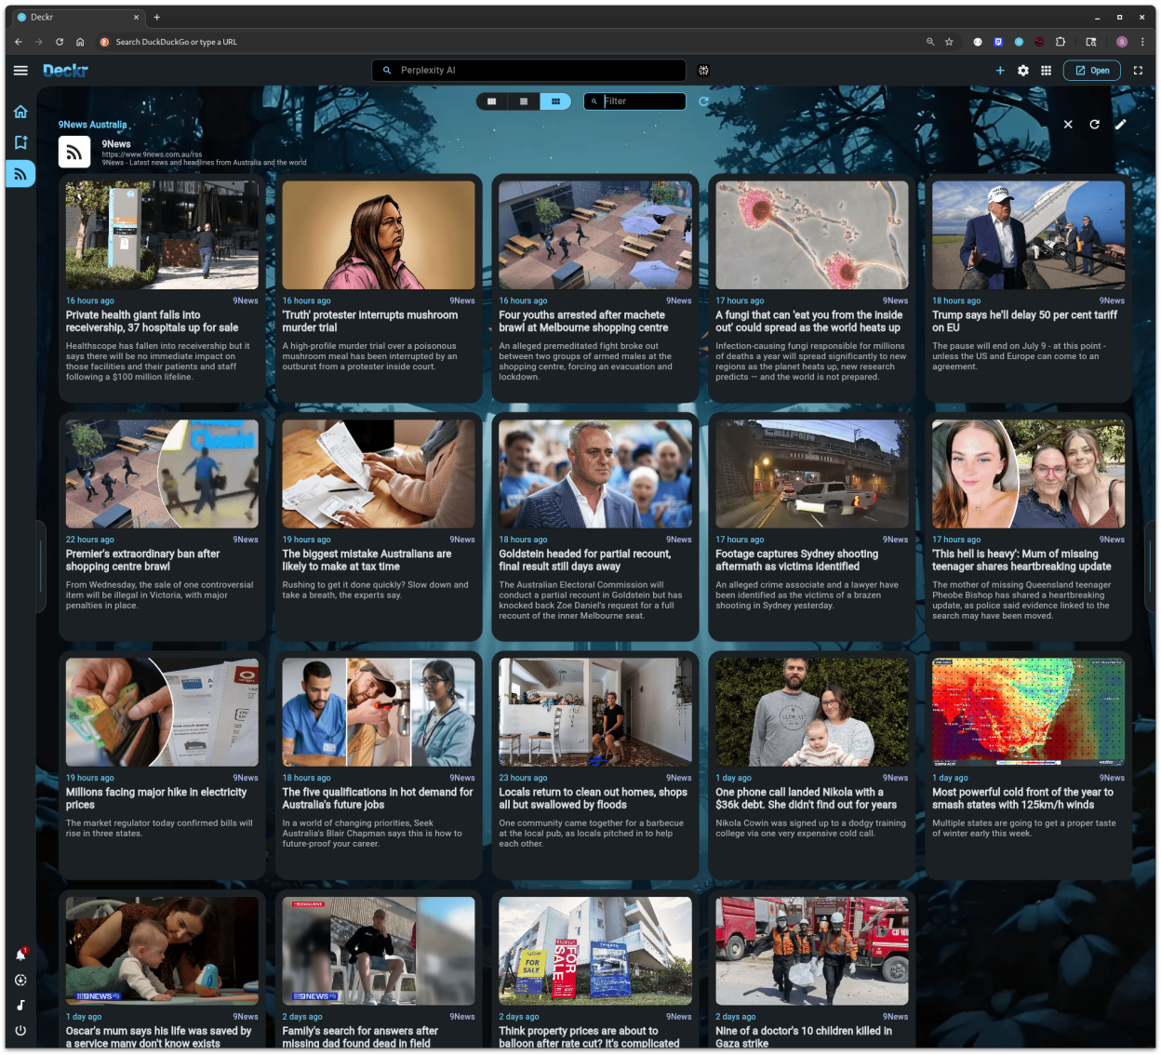Open the music note icon in sidebar

pyautogui.click(x=20, y=1005)
